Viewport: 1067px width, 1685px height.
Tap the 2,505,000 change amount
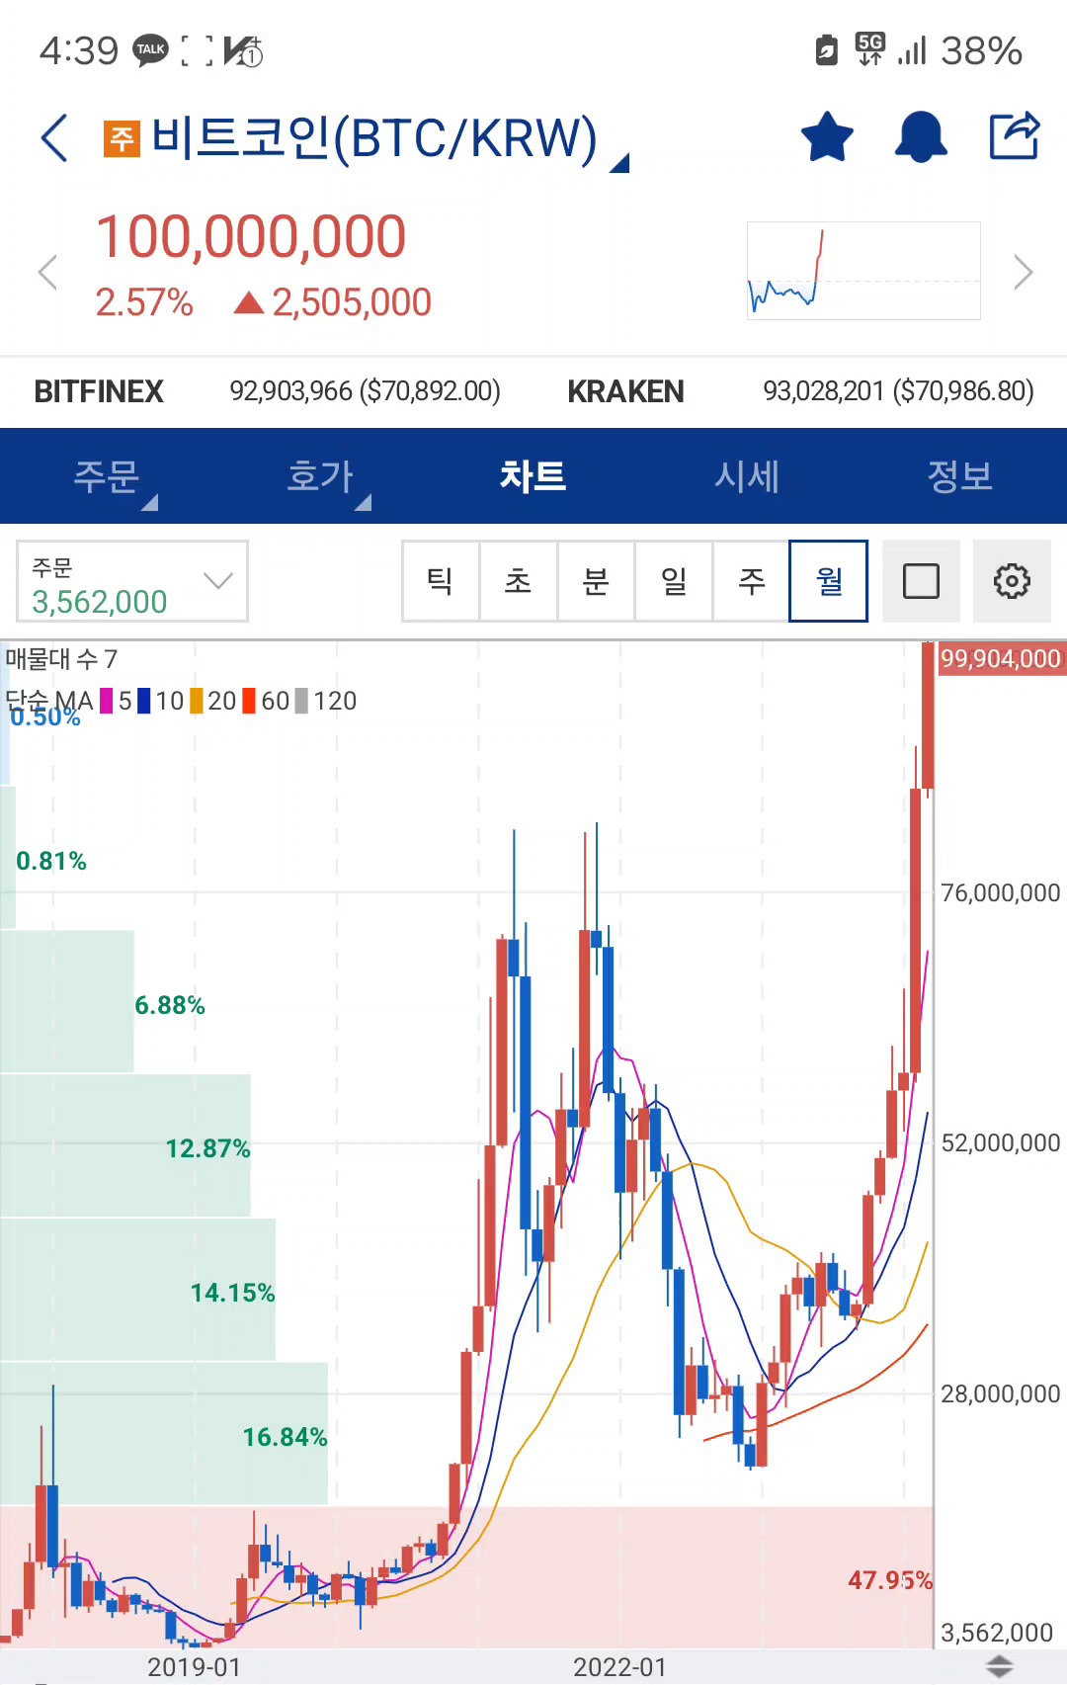pyautogui.click(x=352, y=302)
